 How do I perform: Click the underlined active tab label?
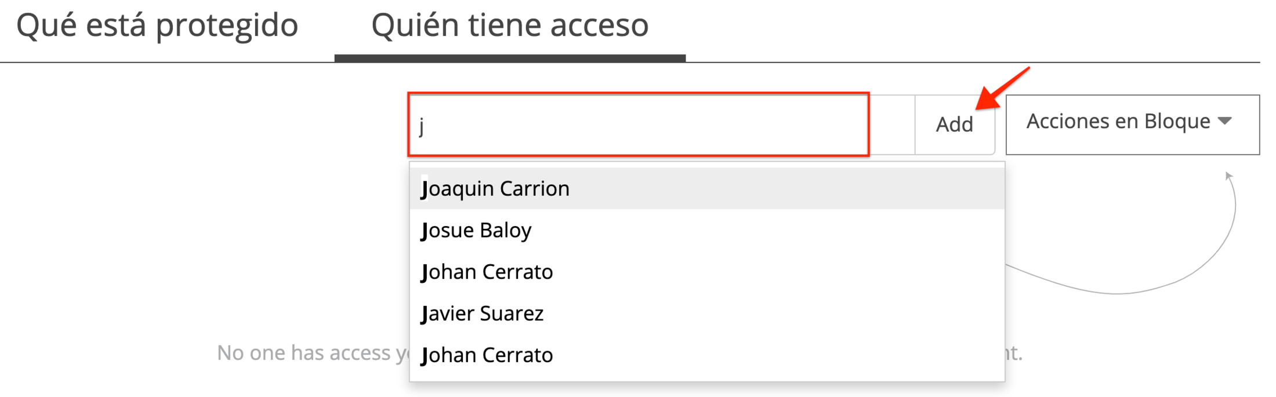[x=510, y=26]
